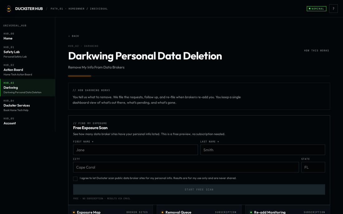343x214 pixels.
Task: Click the START FREE SCAN button
Action: pyautogui.click(x=199, y=189)
